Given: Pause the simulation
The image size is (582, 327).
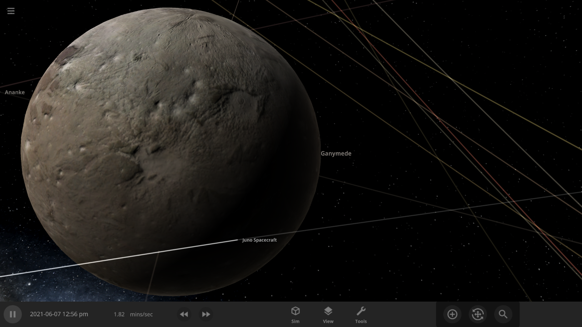Looking at the screenshot, I should point(13,314).
